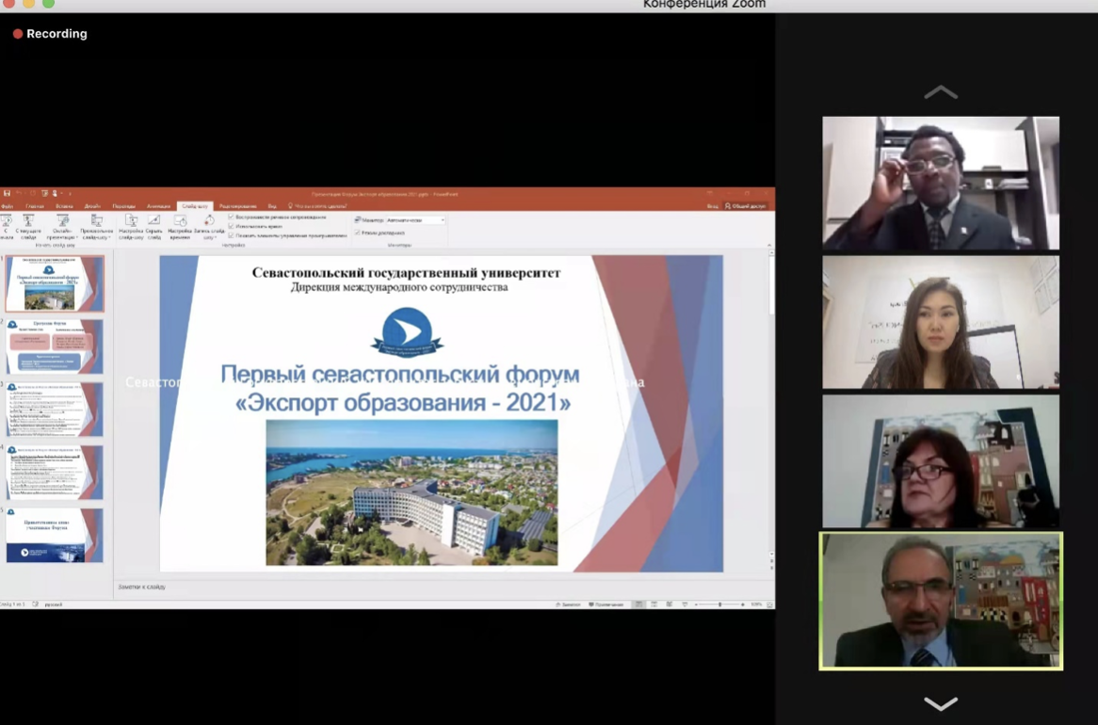This screenshot has height=725, width=1098.
Task: Click fit slide to window icon
Action: pos(769,604)
